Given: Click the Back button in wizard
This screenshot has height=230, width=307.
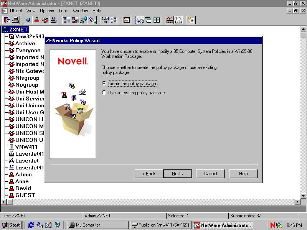Looking at the screenshot, I should coord(149,174).
